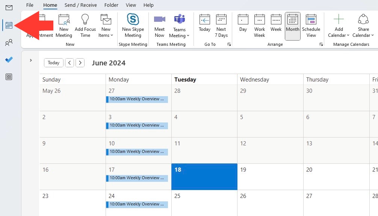
Task: Open the People contacts icon
Action: click(9, 43)
